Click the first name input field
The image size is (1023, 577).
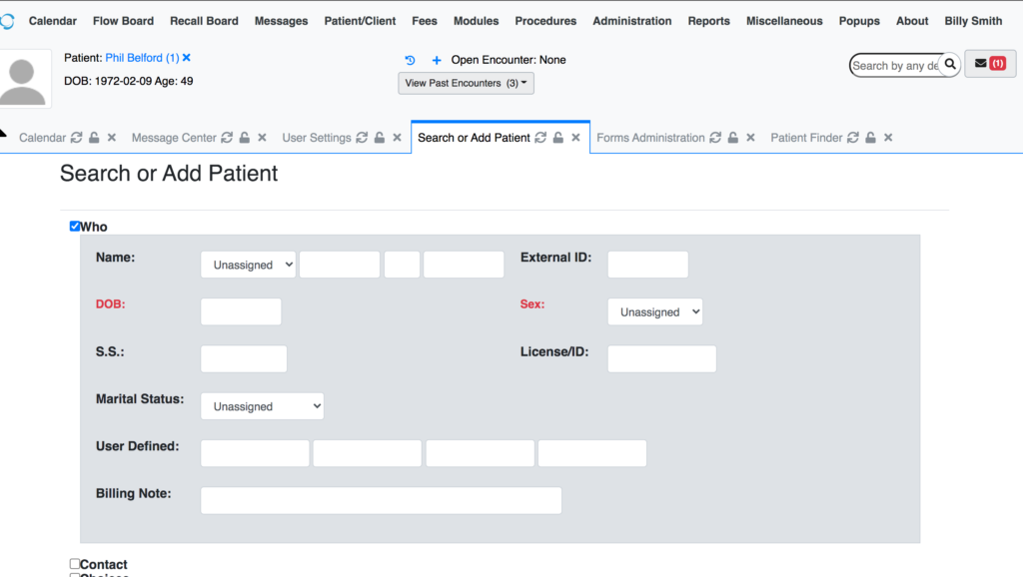coord(340,265)
